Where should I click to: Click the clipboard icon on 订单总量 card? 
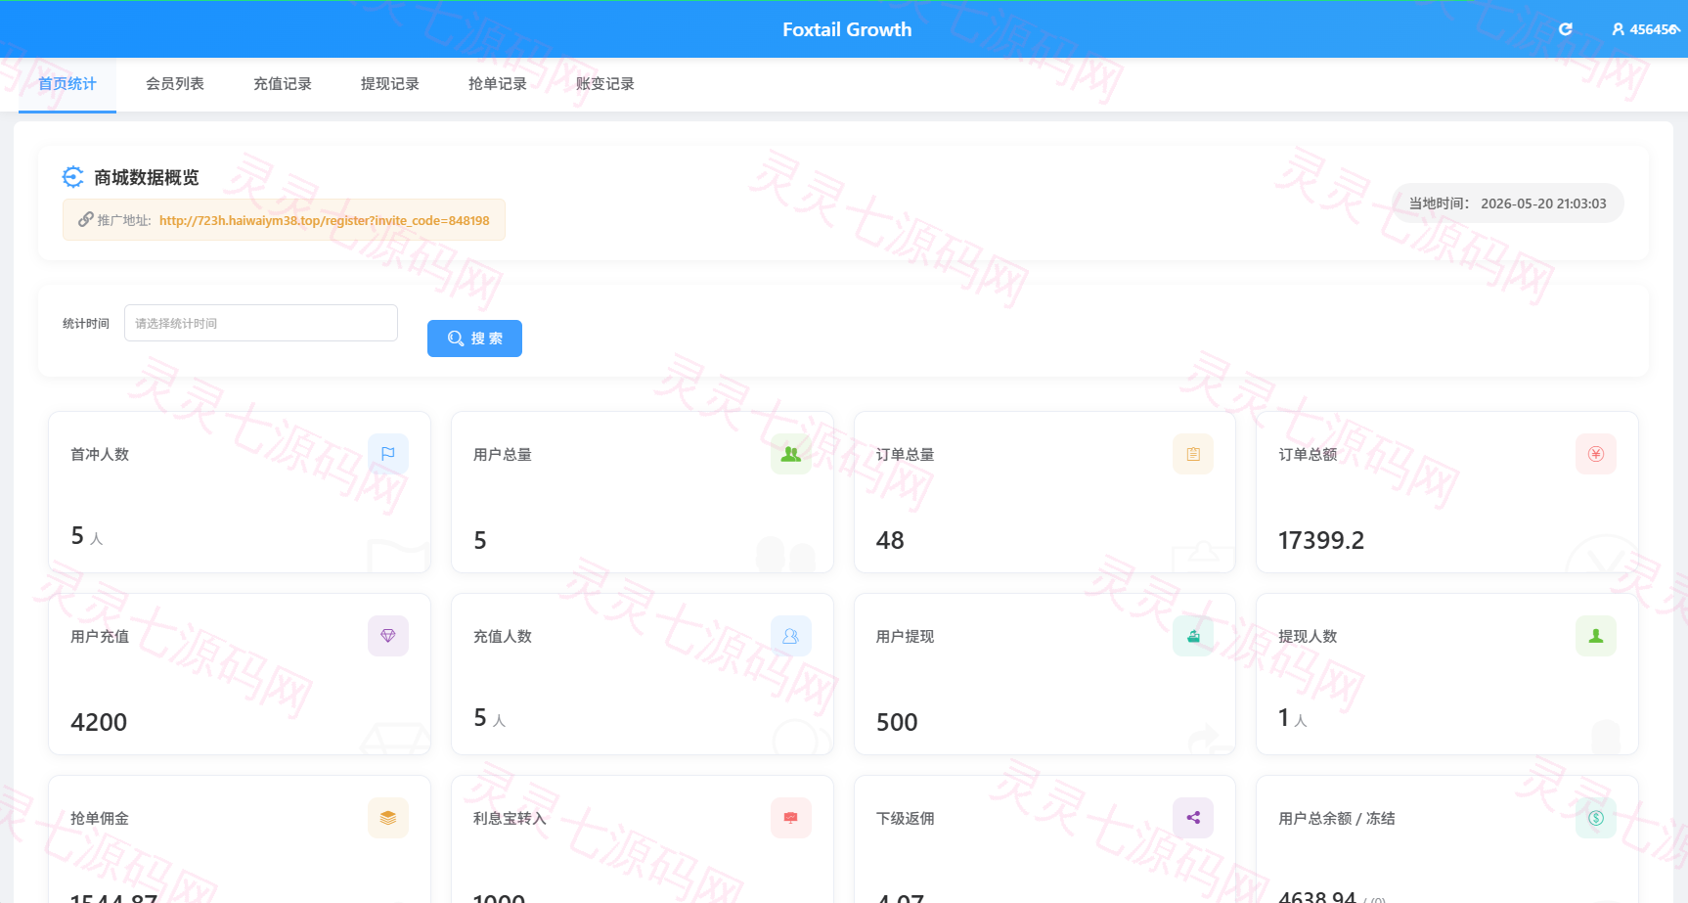(1193, 454)
